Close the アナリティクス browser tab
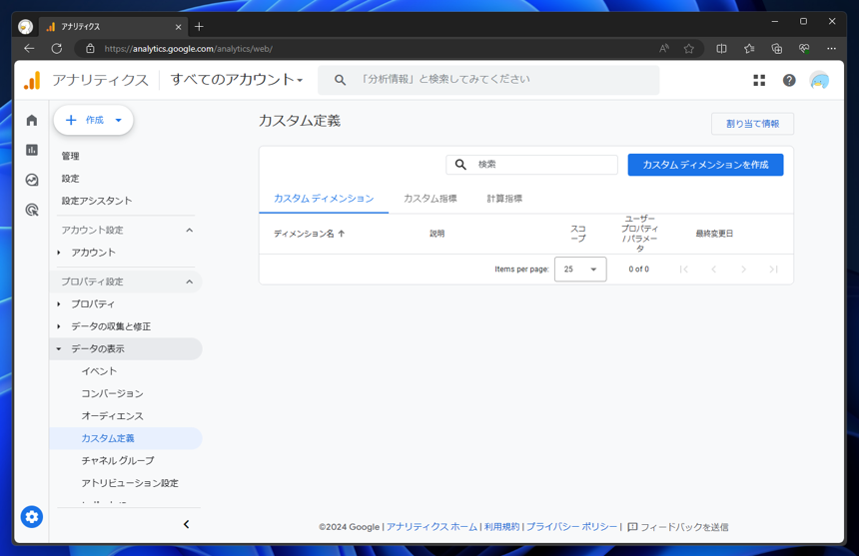The width and height of the screenshot is (859, 556). [x=178, y=27]
